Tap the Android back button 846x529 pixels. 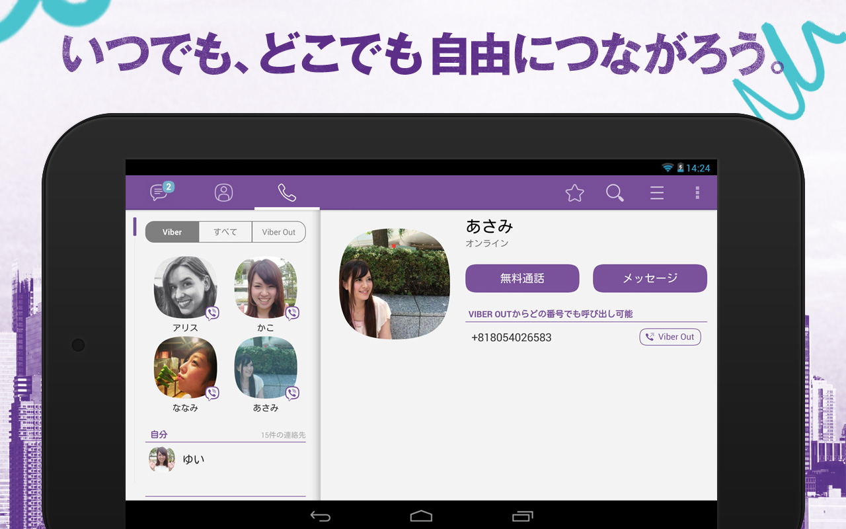click(x=321, y=516)
